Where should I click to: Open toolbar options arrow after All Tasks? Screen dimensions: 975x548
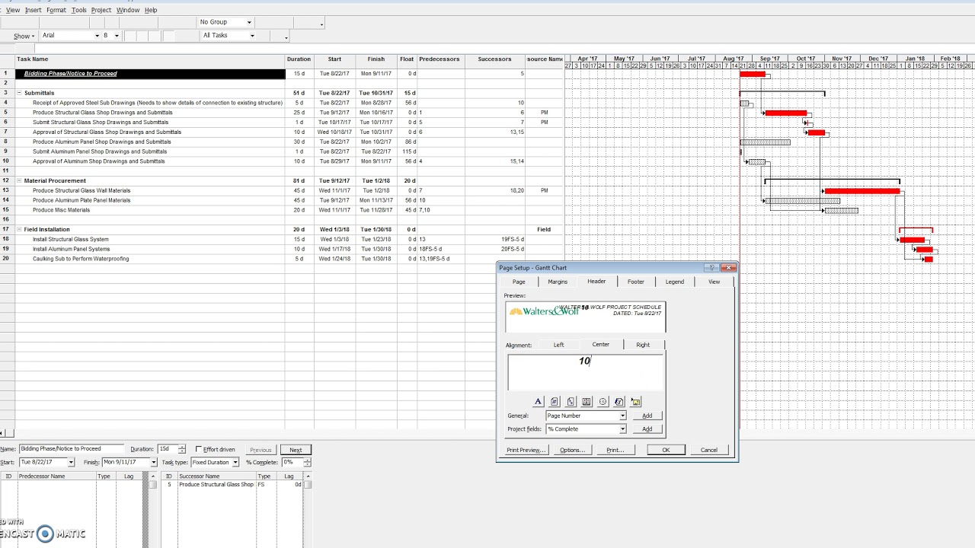coord(286,37)
